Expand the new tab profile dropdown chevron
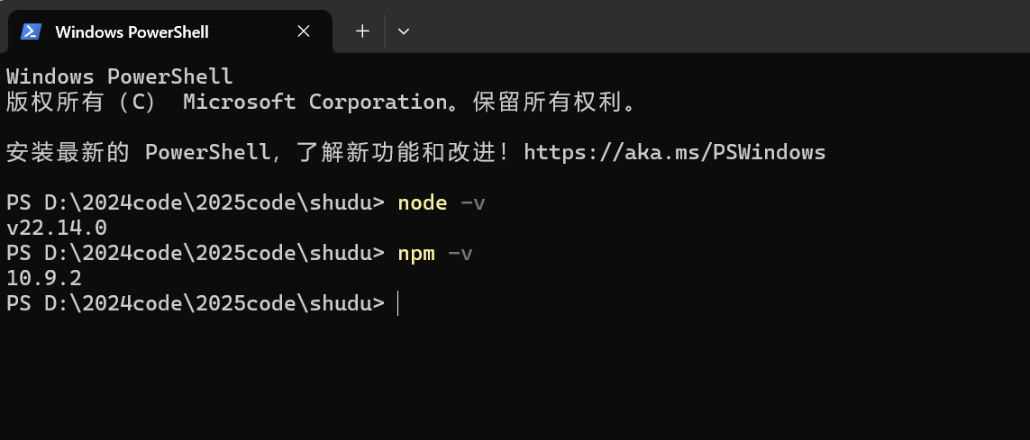The image size is (1030, 440). pyautogui.click(x=404, y=31)
